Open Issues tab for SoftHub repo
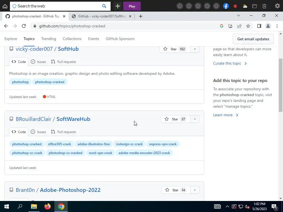This screenshot has height=212, width=283. (x=38, y=62)
